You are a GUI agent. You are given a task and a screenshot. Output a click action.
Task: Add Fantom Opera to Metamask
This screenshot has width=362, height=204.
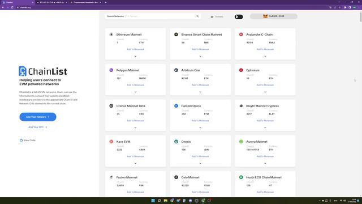point(200,121)
